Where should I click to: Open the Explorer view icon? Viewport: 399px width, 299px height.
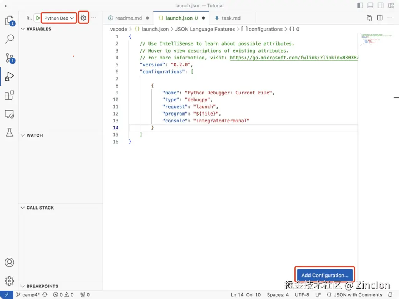pos(10,21)
